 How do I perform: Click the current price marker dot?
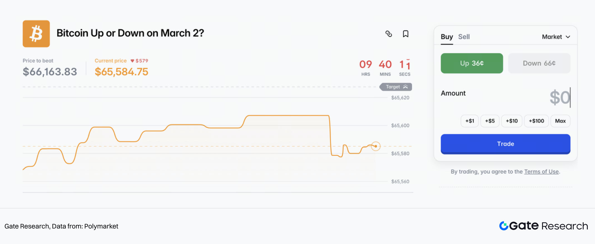tap(376, 146)
